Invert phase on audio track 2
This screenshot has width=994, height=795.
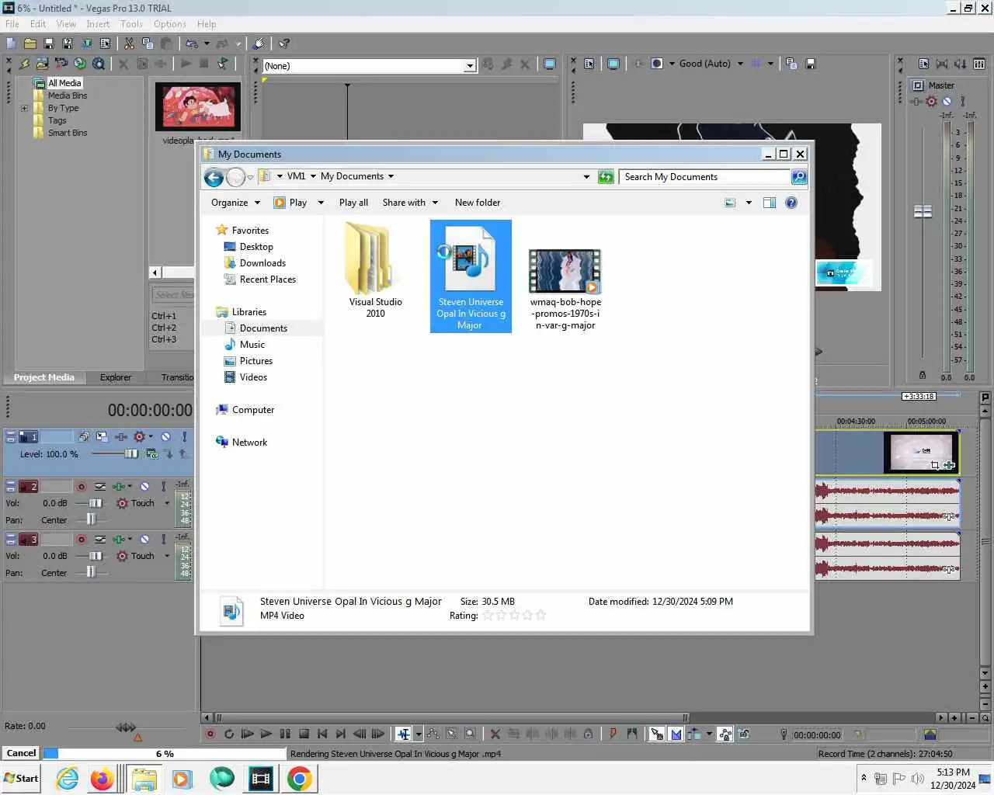(x=100, y=487)
